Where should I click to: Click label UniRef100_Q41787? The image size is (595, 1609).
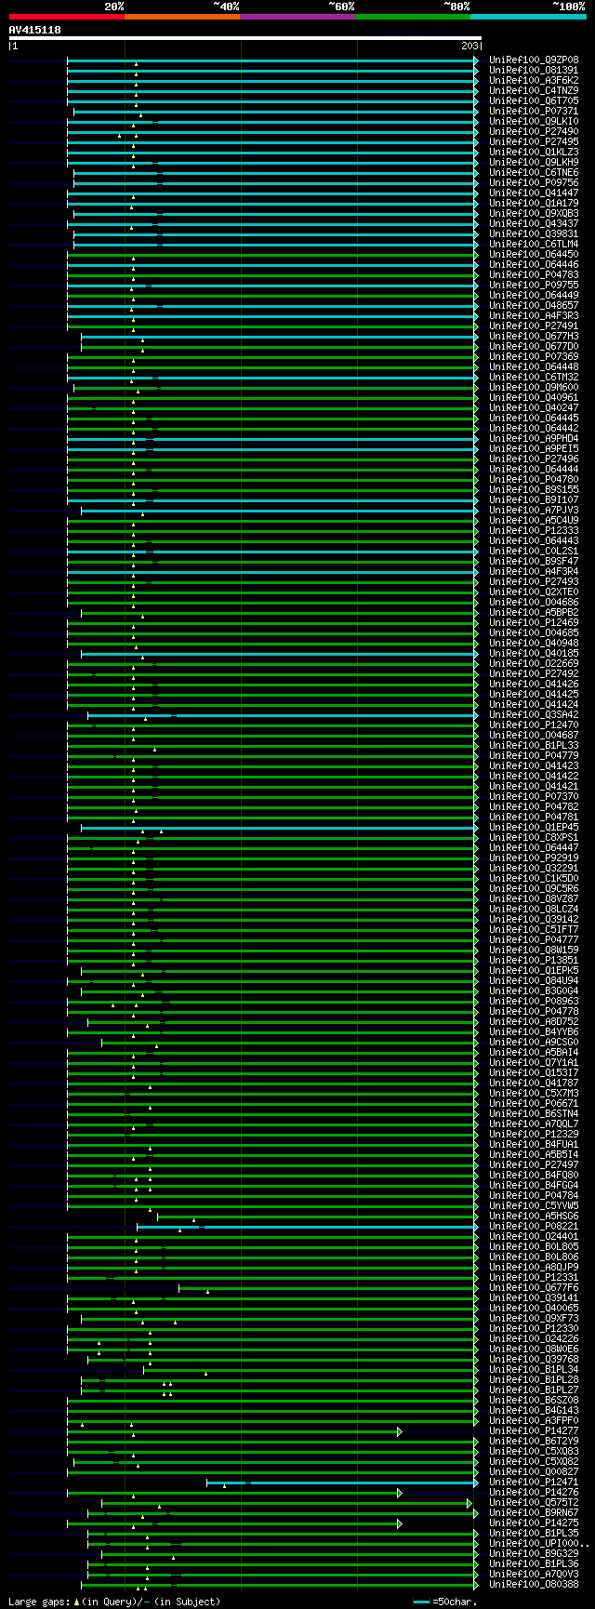534,1083
